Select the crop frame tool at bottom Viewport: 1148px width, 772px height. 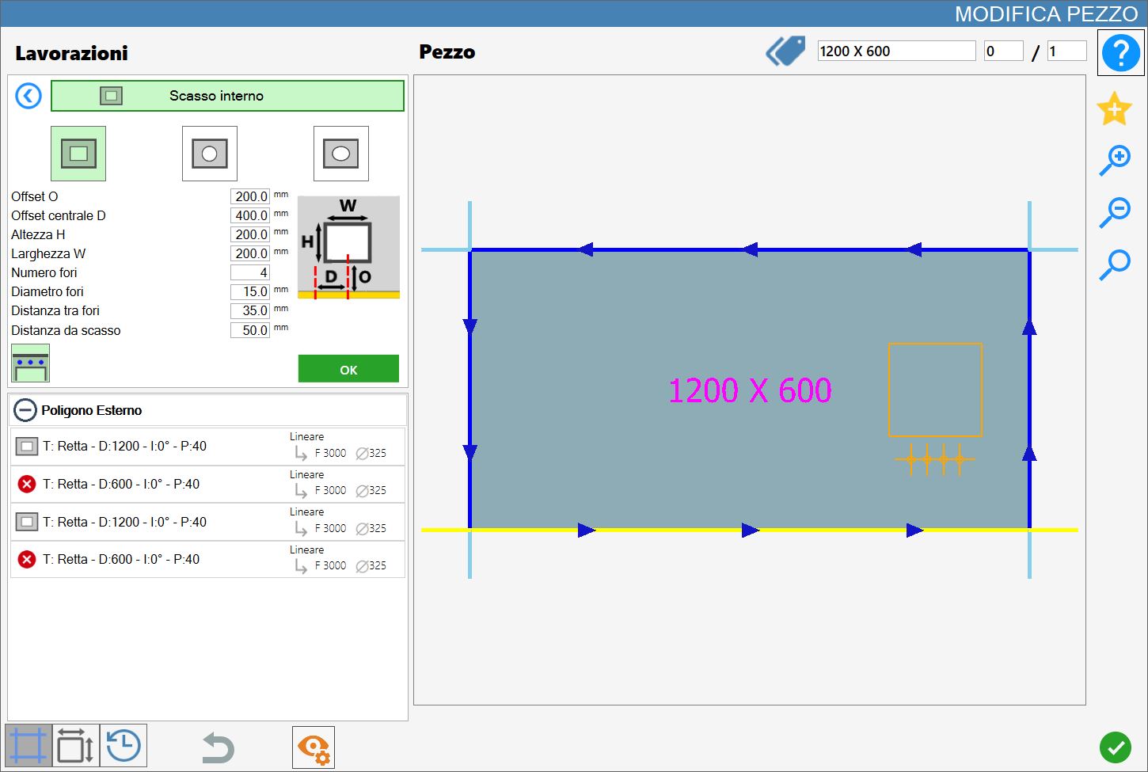point(29,746)
